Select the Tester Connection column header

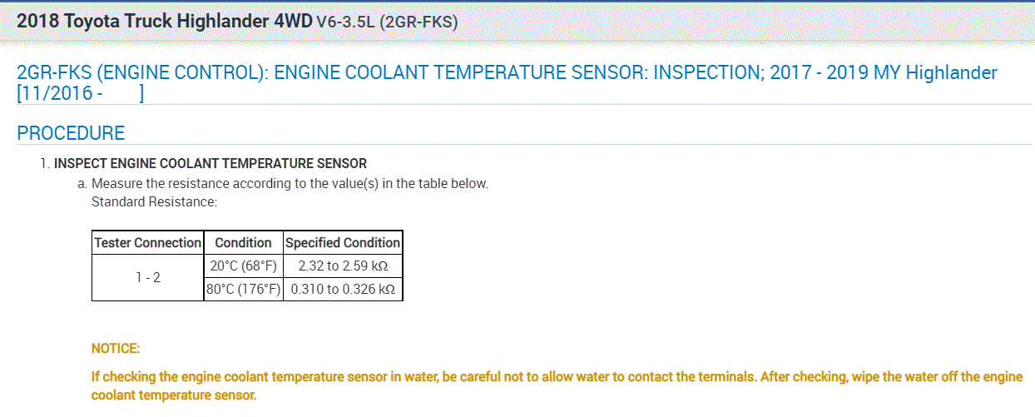click(148, 243)
